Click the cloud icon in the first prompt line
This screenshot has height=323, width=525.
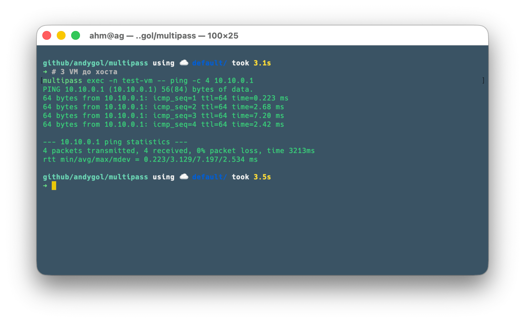pos(184,62)
